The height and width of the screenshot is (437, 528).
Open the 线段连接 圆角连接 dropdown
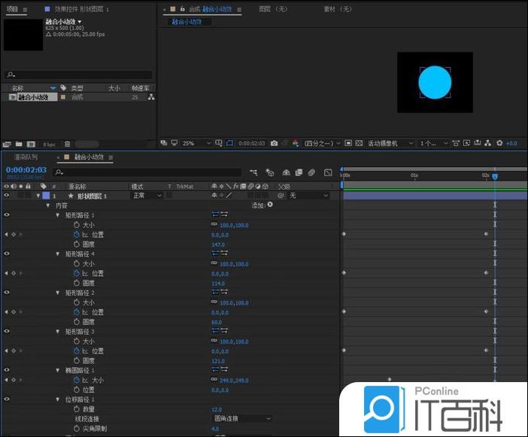click(x=242, y=419)
